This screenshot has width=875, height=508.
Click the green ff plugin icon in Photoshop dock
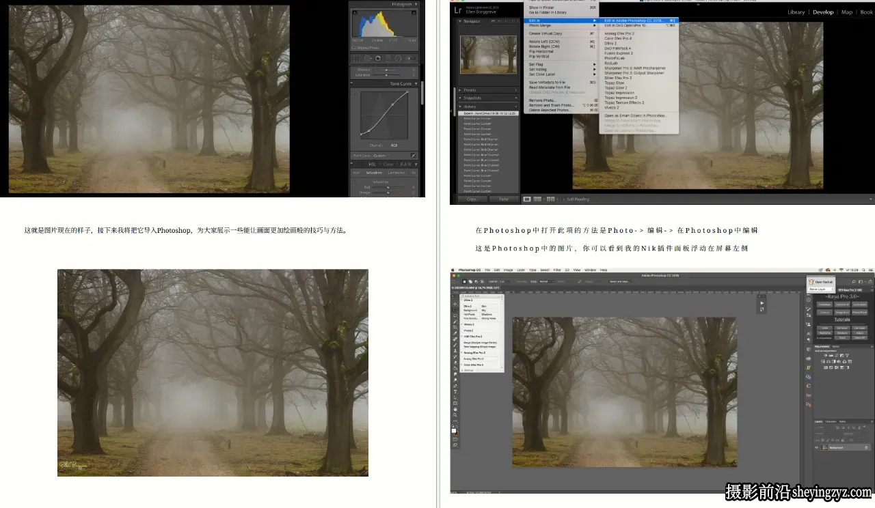click(809, 367)
